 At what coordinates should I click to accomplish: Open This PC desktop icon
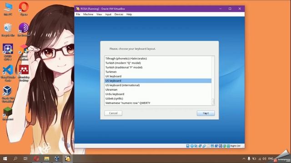[x=8, y=9]
